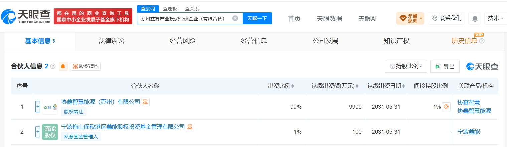This screenshot has width=507, height=147.
Task: Open the 费米 account dropdown
Action: pyautogui.click(x=495, y=18)
